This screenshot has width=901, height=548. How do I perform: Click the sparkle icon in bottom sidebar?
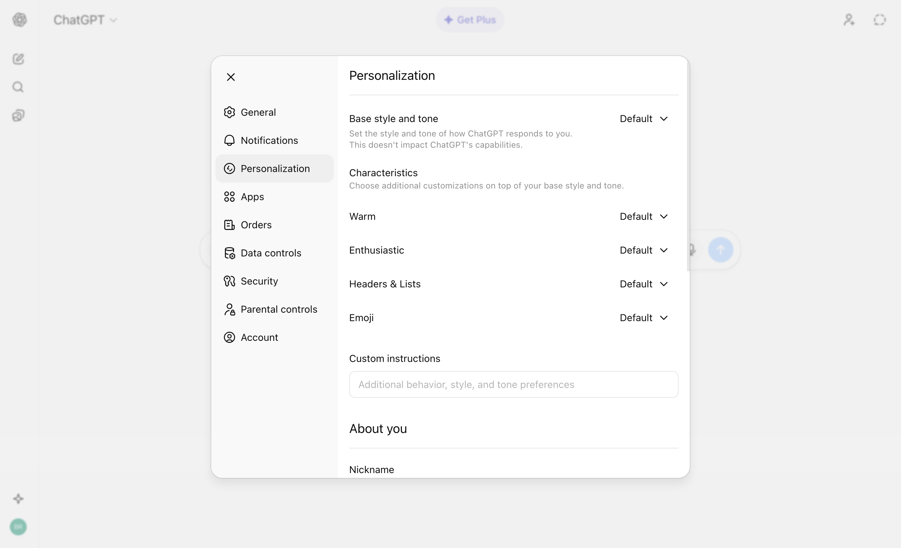tap(18, 499)
